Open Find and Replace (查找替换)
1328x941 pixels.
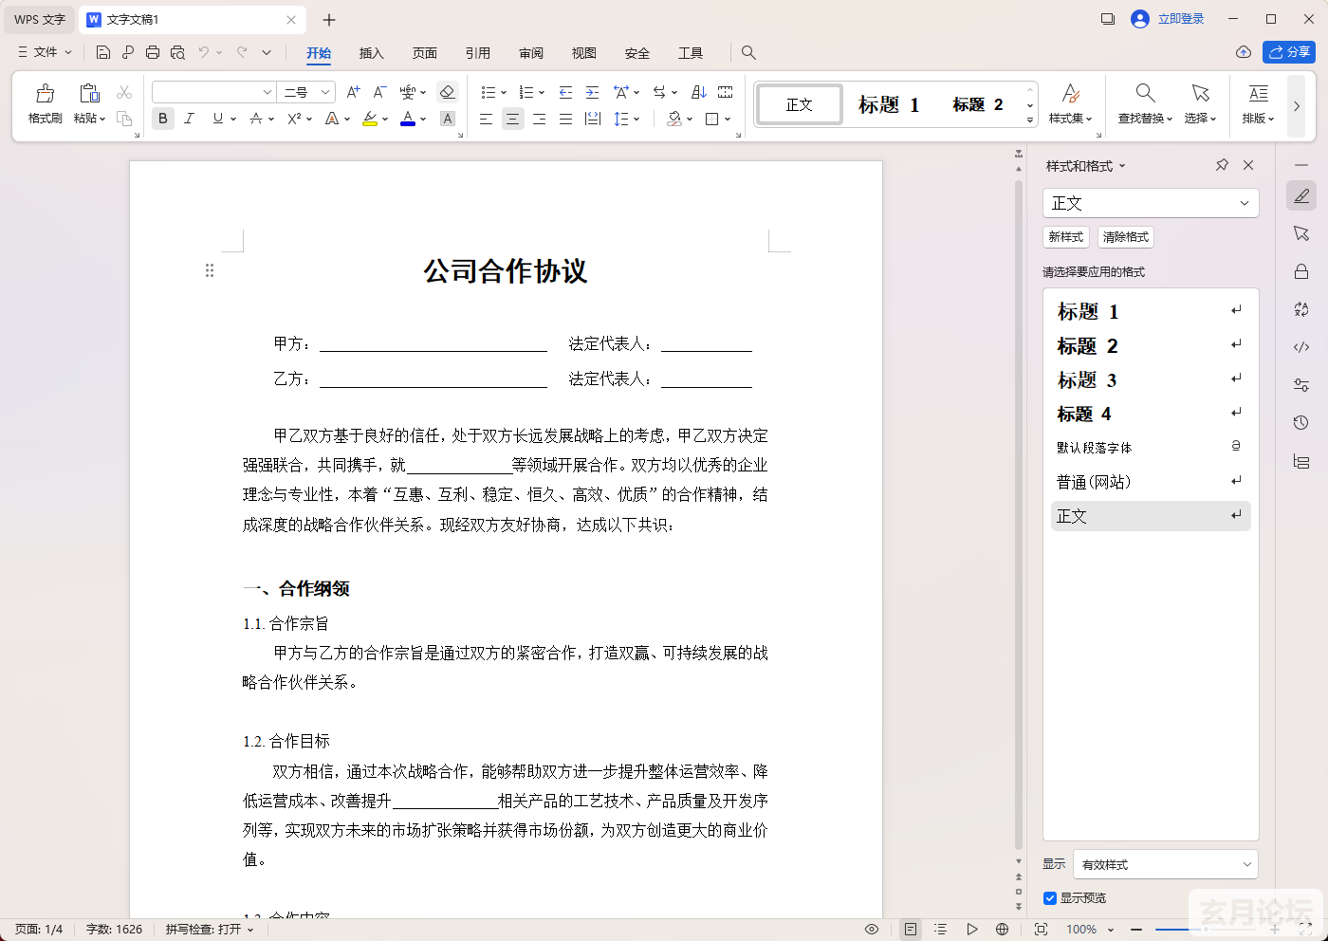tap(1145, 103)
